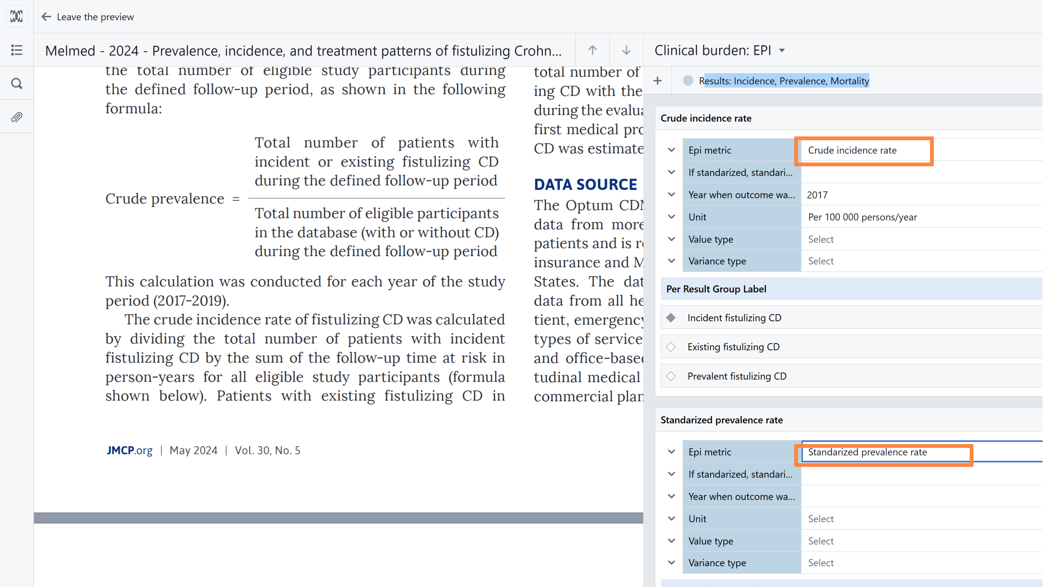The image size is (1043, 587).
Task: Go to next document with down arrow
Action: pos(626,50)
